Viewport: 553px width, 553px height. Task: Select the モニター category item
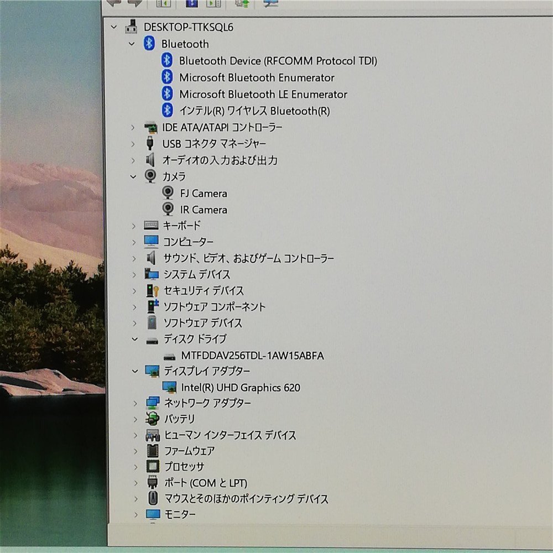(180, 514)
